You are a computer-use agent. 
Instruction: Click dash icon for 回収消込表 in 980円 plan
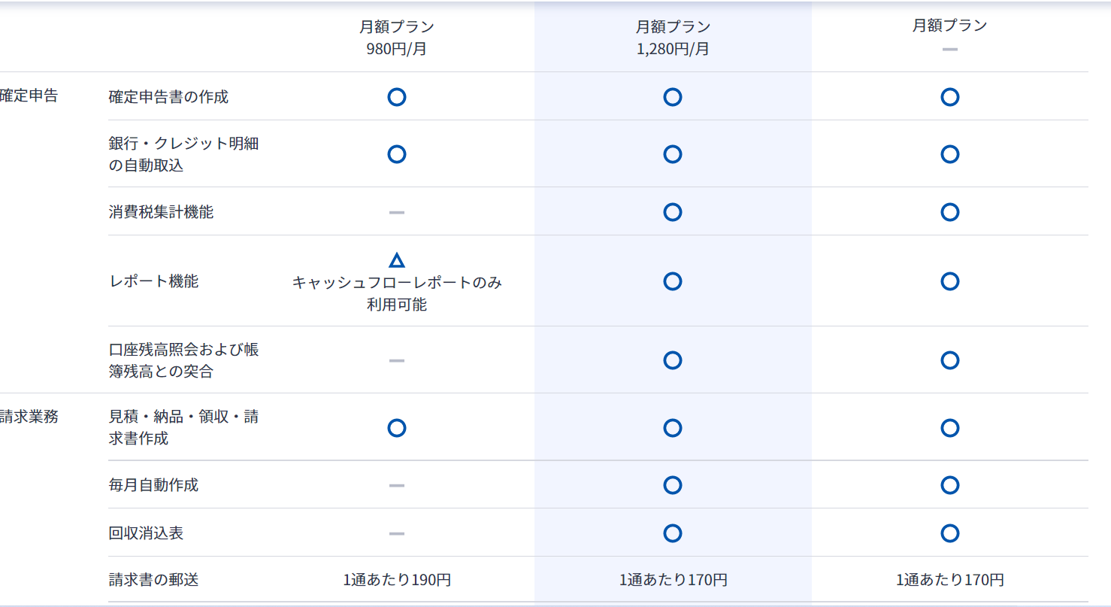coord(397,534)
